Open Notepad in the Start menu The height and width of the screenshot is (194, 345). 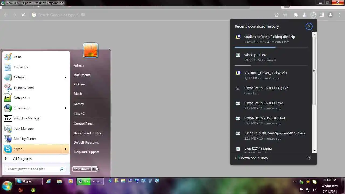tap(36, 77)
